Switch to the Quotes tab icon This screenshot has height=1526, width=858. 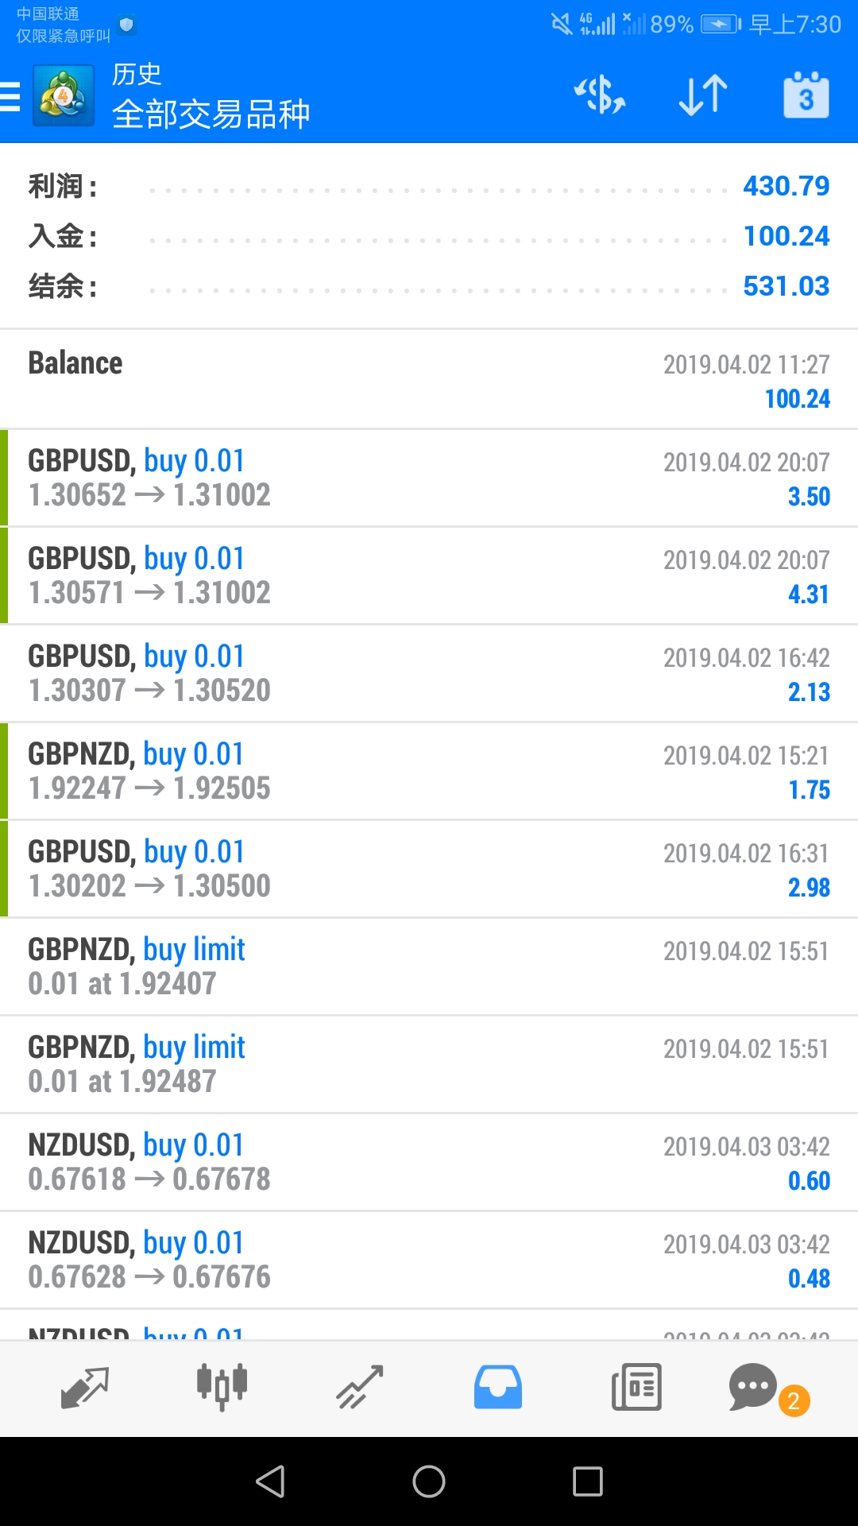tap(84, 1388)
